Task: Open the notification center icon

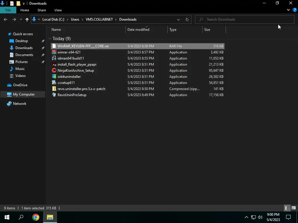Action: pyautogui.click(x=288, y=217)
